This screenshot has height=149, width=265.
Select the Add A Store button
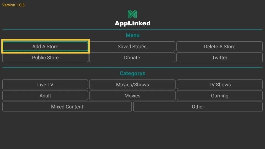click(x=45, y=46)
